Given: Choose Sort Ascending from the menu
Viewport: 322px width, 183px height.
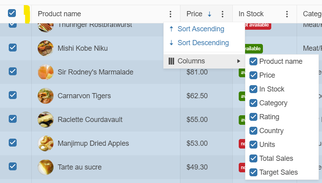Looking at the screenshot, I should pyautogui.click(x=201, y=29).
